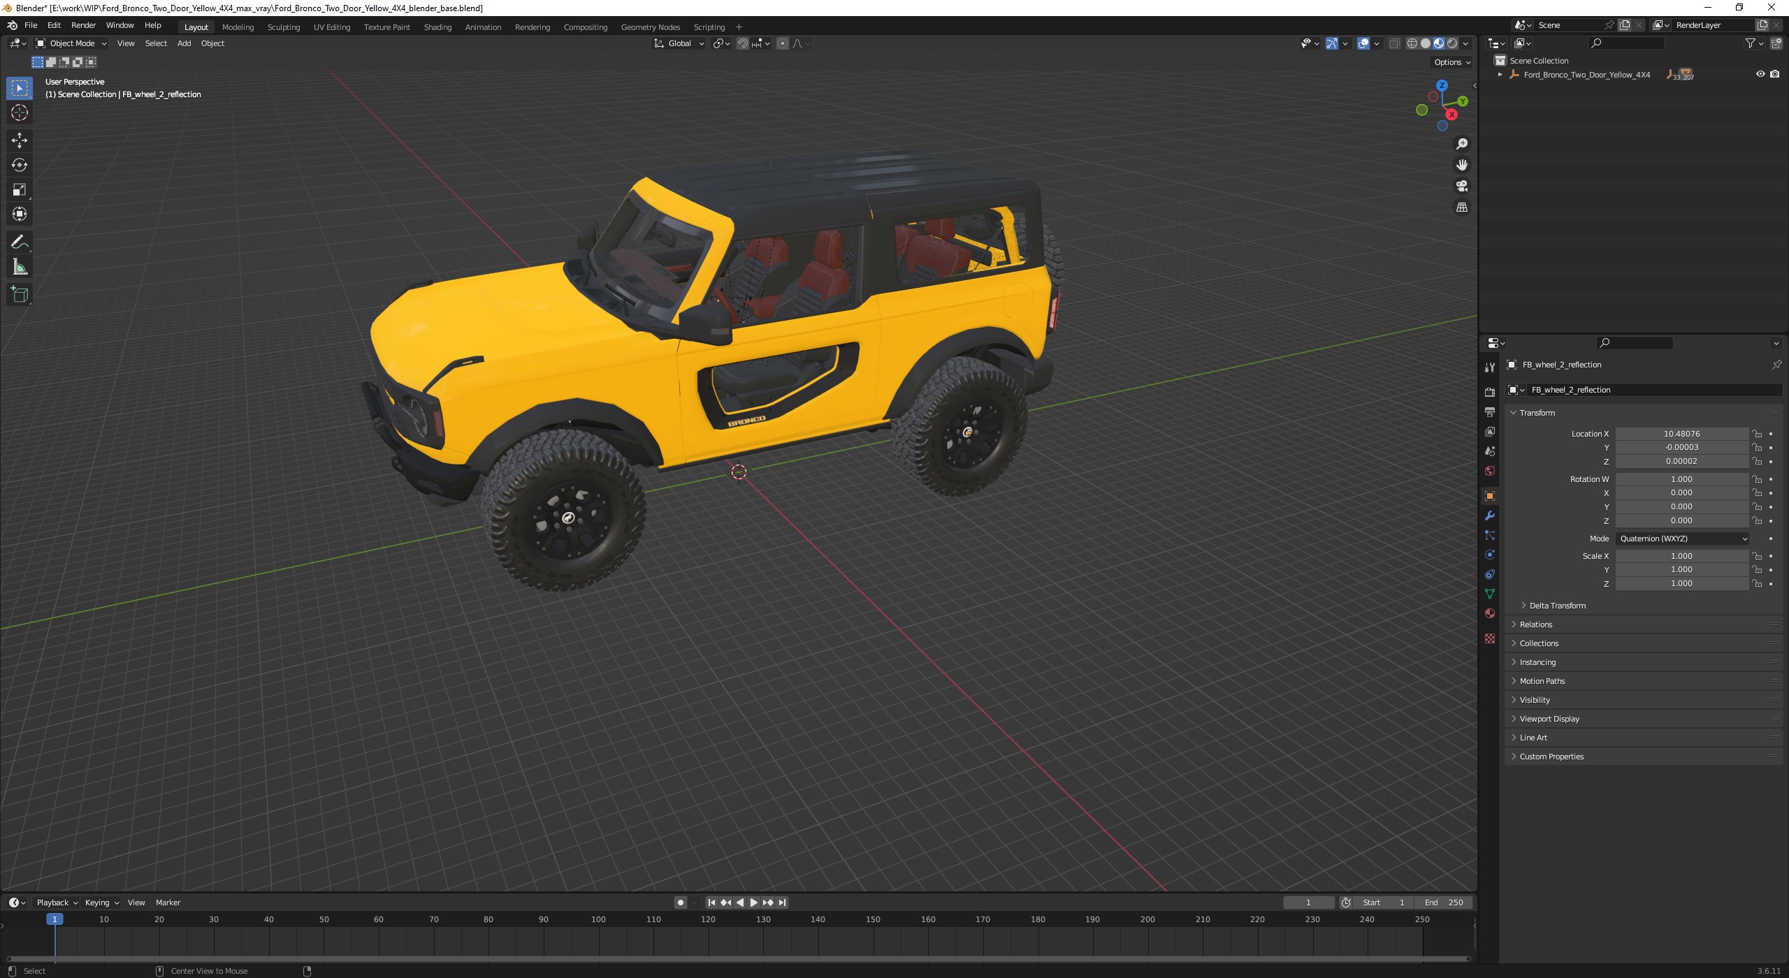Switch to the UV Editing workspace tab
1789x978 pixels.
331,27
